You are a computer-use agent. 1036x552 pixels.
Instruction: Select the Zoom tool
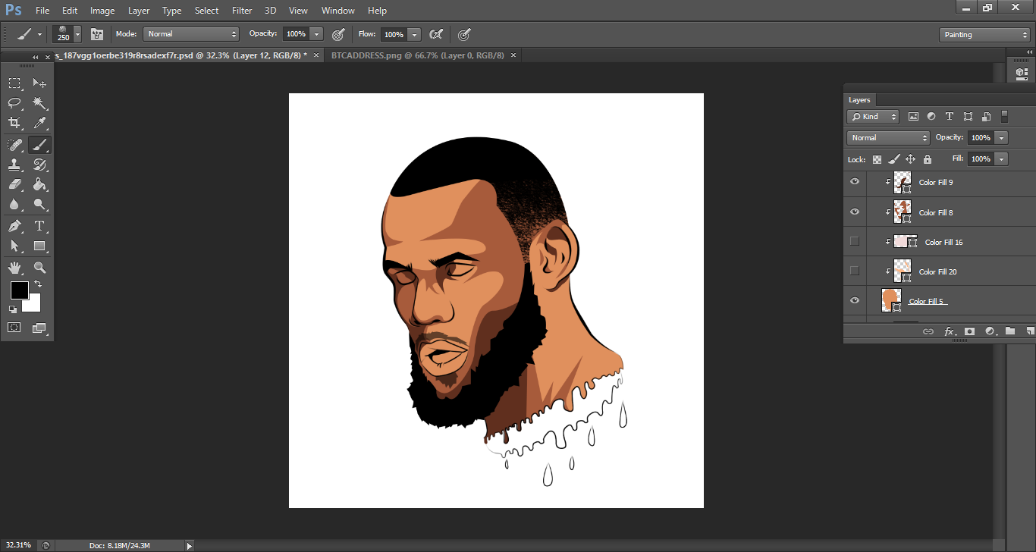[x=40, y=268]
